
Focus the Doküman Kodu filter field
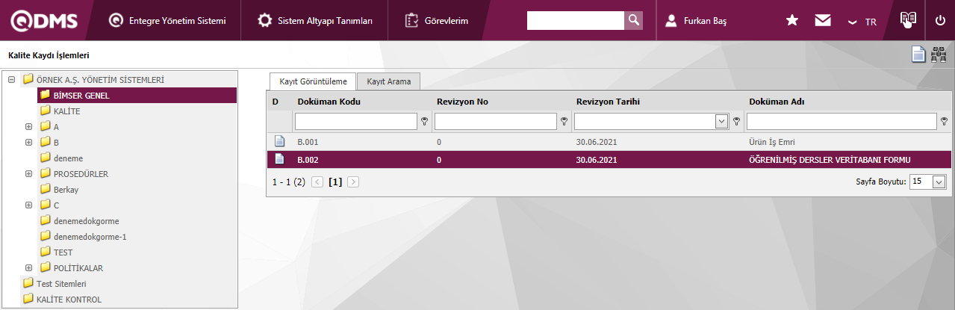[356, 121]
